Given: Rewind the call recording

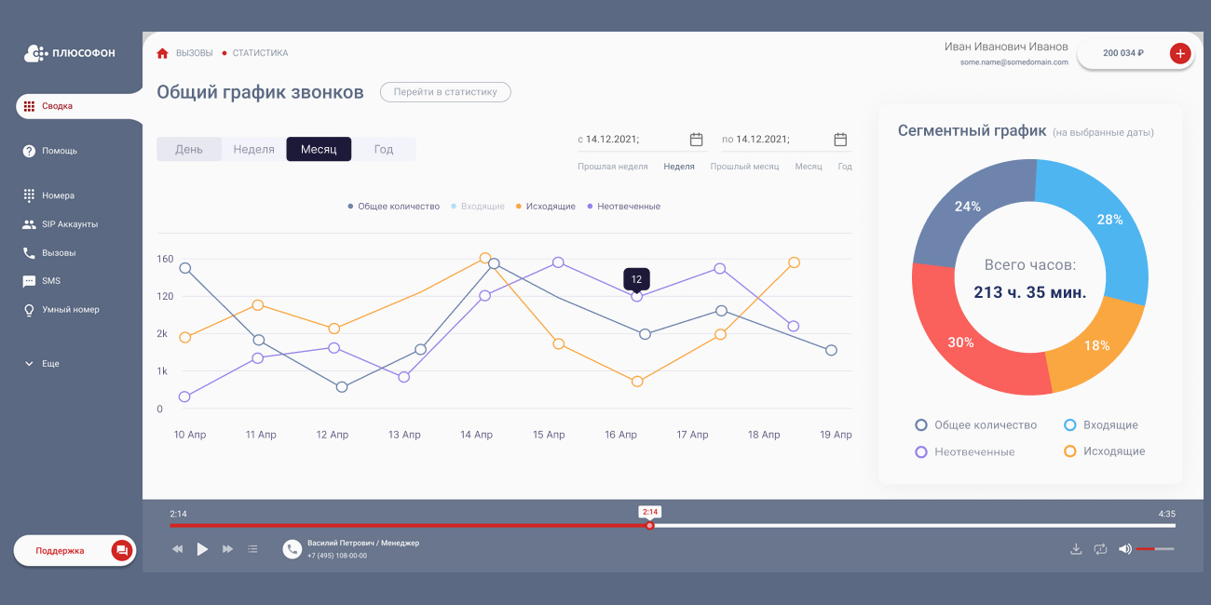Looking at the screenshot, I should pyautogui.click(x=178, y=549).
